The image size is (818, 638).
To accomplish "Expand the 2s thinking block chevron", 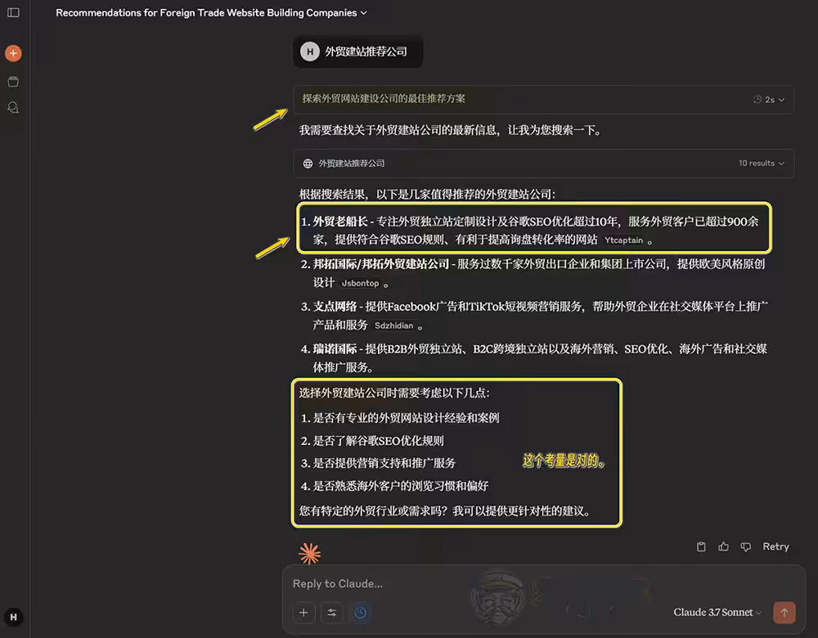I will click(781, 100).
